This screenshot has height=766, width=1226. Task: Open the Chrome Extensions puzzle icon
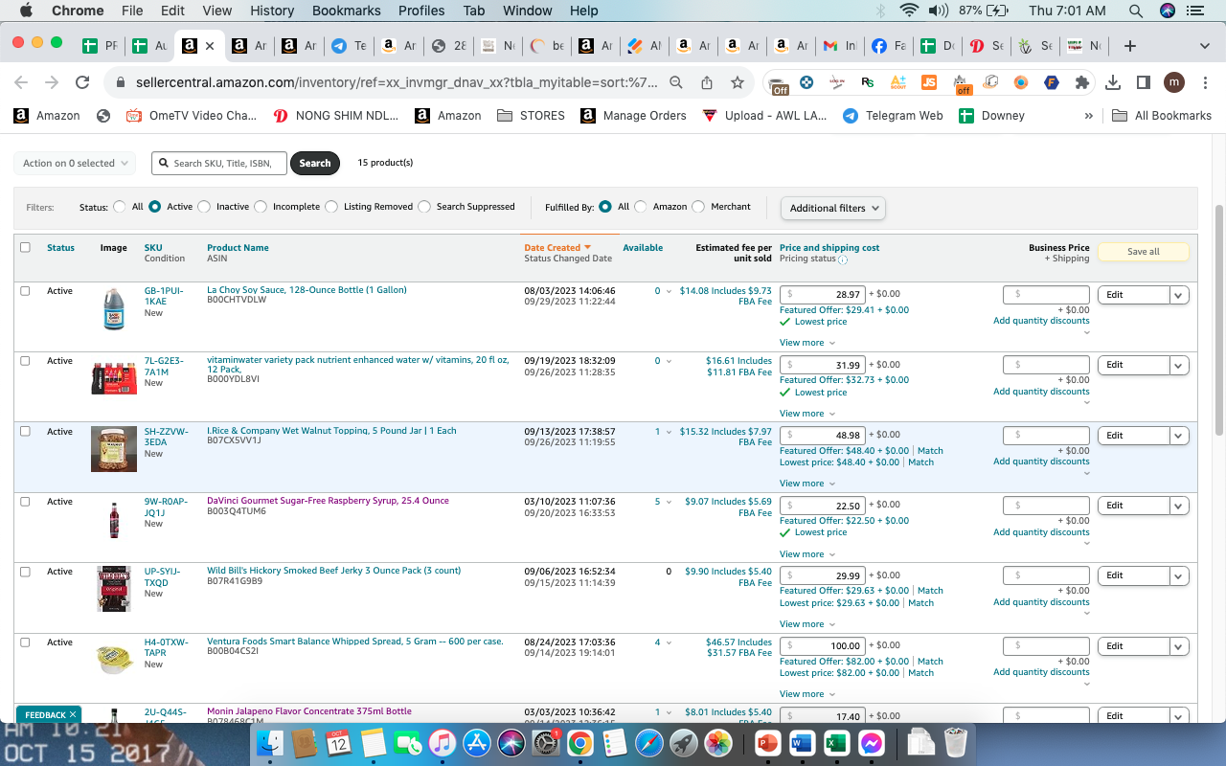tap(1082, 83)
